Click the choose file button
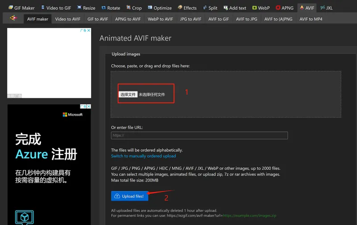 [x=128, y=95]
